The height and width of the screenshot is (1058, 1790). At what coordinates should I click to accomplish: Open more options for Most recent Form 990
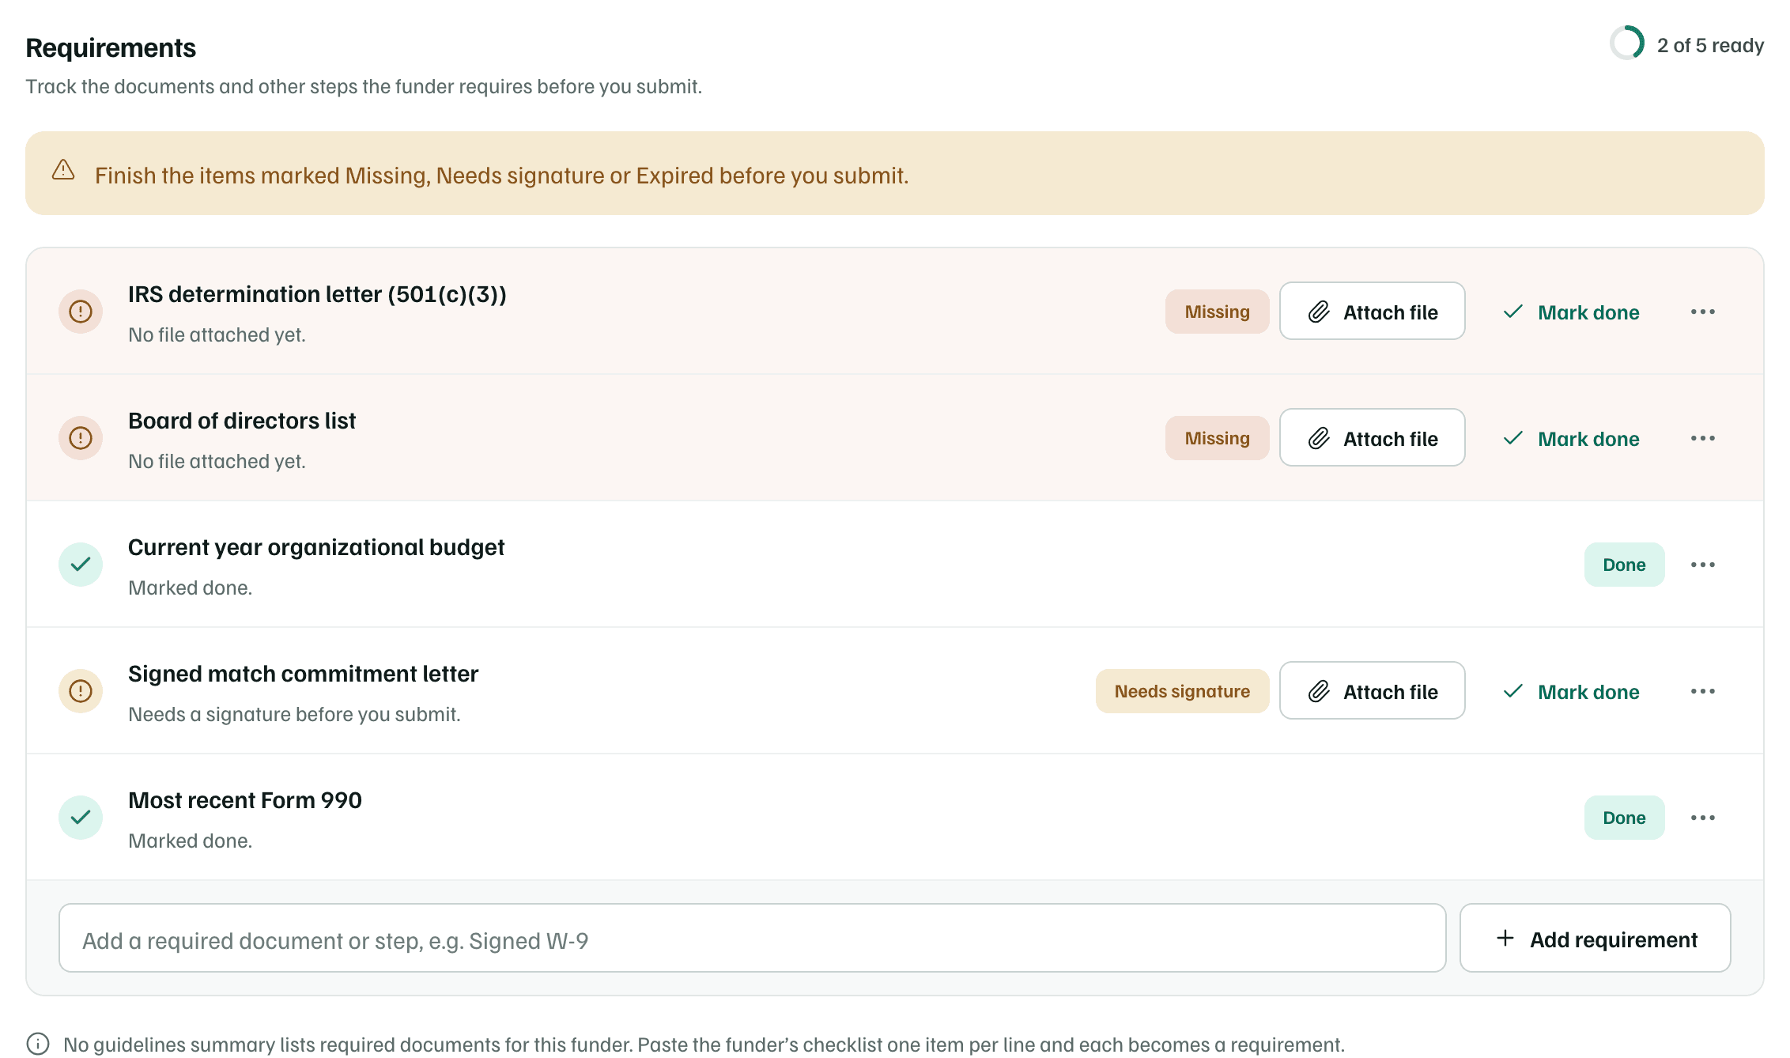[1703, 818]
